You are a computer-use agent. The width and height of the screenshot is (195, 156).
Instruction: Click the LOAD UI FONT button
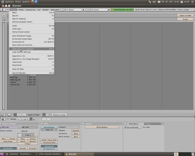[x=185, y=16]
